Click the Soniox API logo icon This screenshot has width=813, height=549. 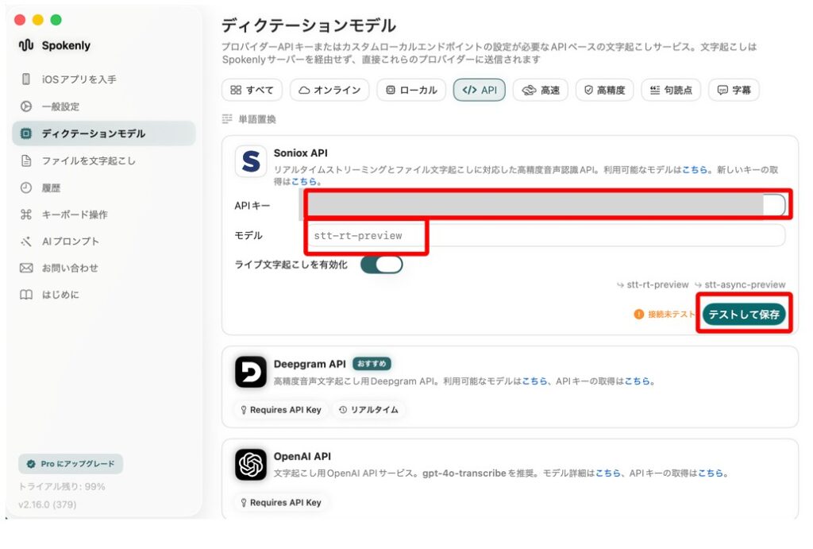click(251, 162)
